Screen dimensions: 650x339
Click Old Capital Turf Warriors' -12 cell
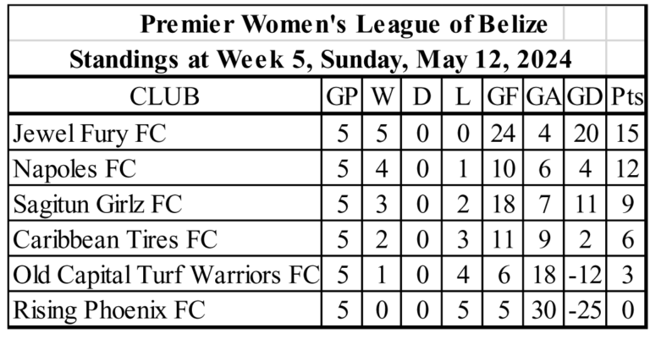pos(585,274)
